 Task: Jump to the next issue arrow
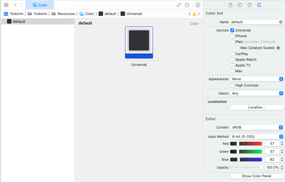tap(199, 14)
